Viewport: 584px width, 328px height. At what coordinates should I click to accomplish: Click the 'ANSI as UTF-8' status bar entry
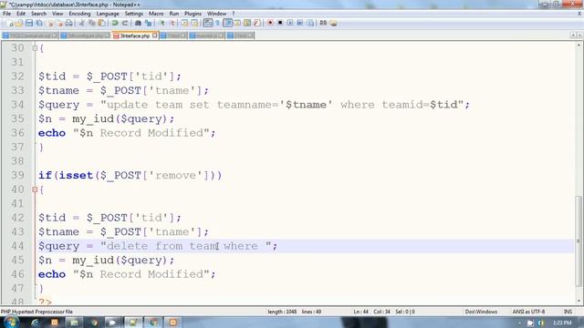point(528,312)
